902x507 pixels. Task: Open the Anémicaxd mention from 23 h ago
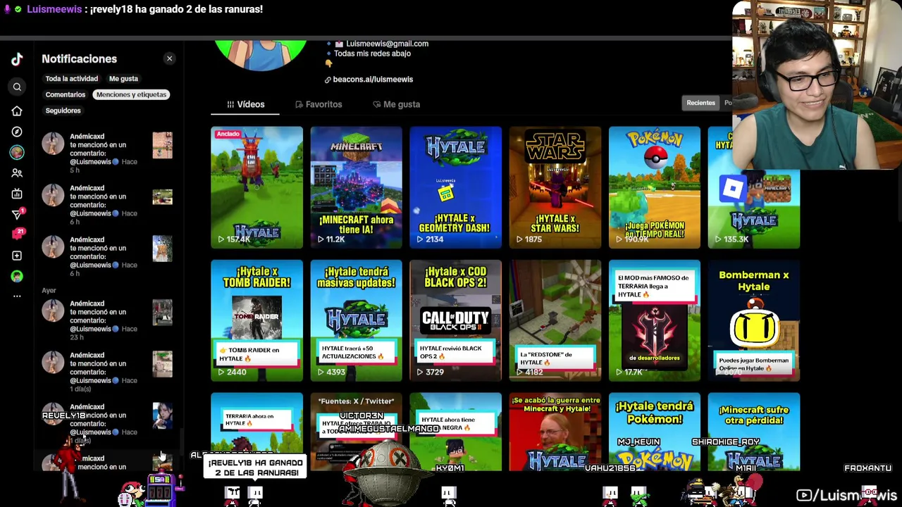(107, 320)
